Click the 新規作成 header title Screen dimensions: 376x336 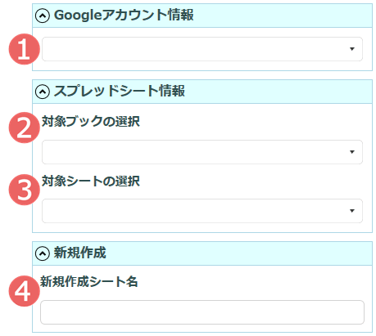click(79, 253)
